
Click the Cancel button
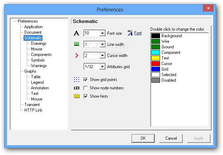pos(171,138)
